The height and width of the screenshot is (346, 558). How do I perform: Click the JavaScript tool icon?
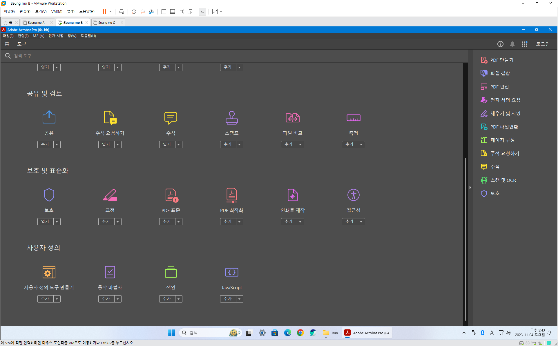pyautogui.click(x=231, y=272)
